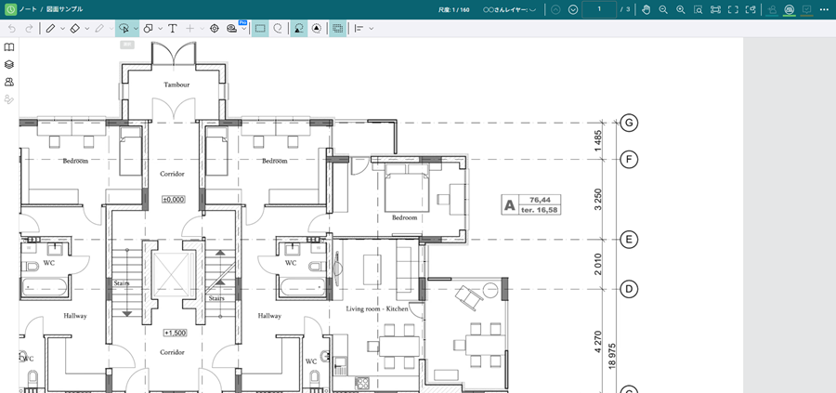Zoom out using the magnifier minus icon
Screen dimensions: 836x393
point(663,9)
